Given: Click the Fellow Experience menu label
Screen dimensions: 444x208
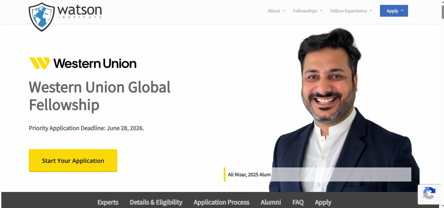Looking at the screenshot, I should 348,11.
